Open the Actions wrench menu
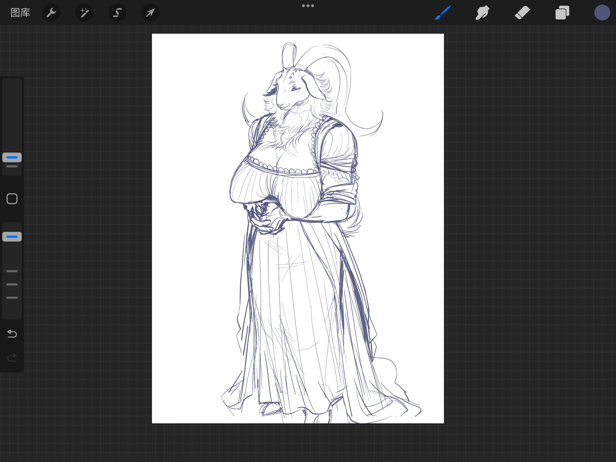Image resolution: width=616 pixels, height=462 pixels. 51,13
